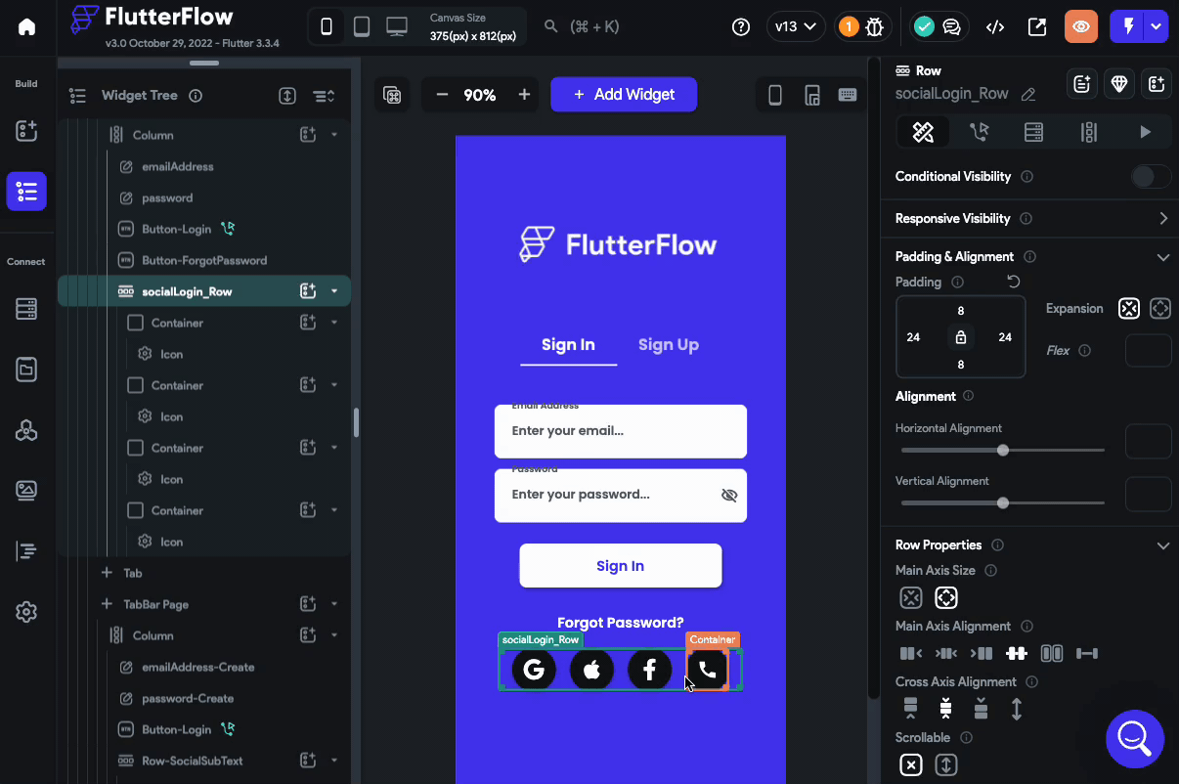Open the Widget Palette in the Build sidebar

26,131
